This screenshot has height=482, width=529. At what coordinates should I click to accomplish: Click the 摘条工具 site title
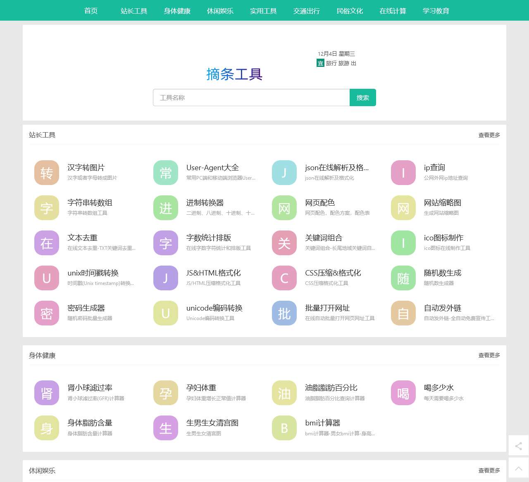pos(234,74)
